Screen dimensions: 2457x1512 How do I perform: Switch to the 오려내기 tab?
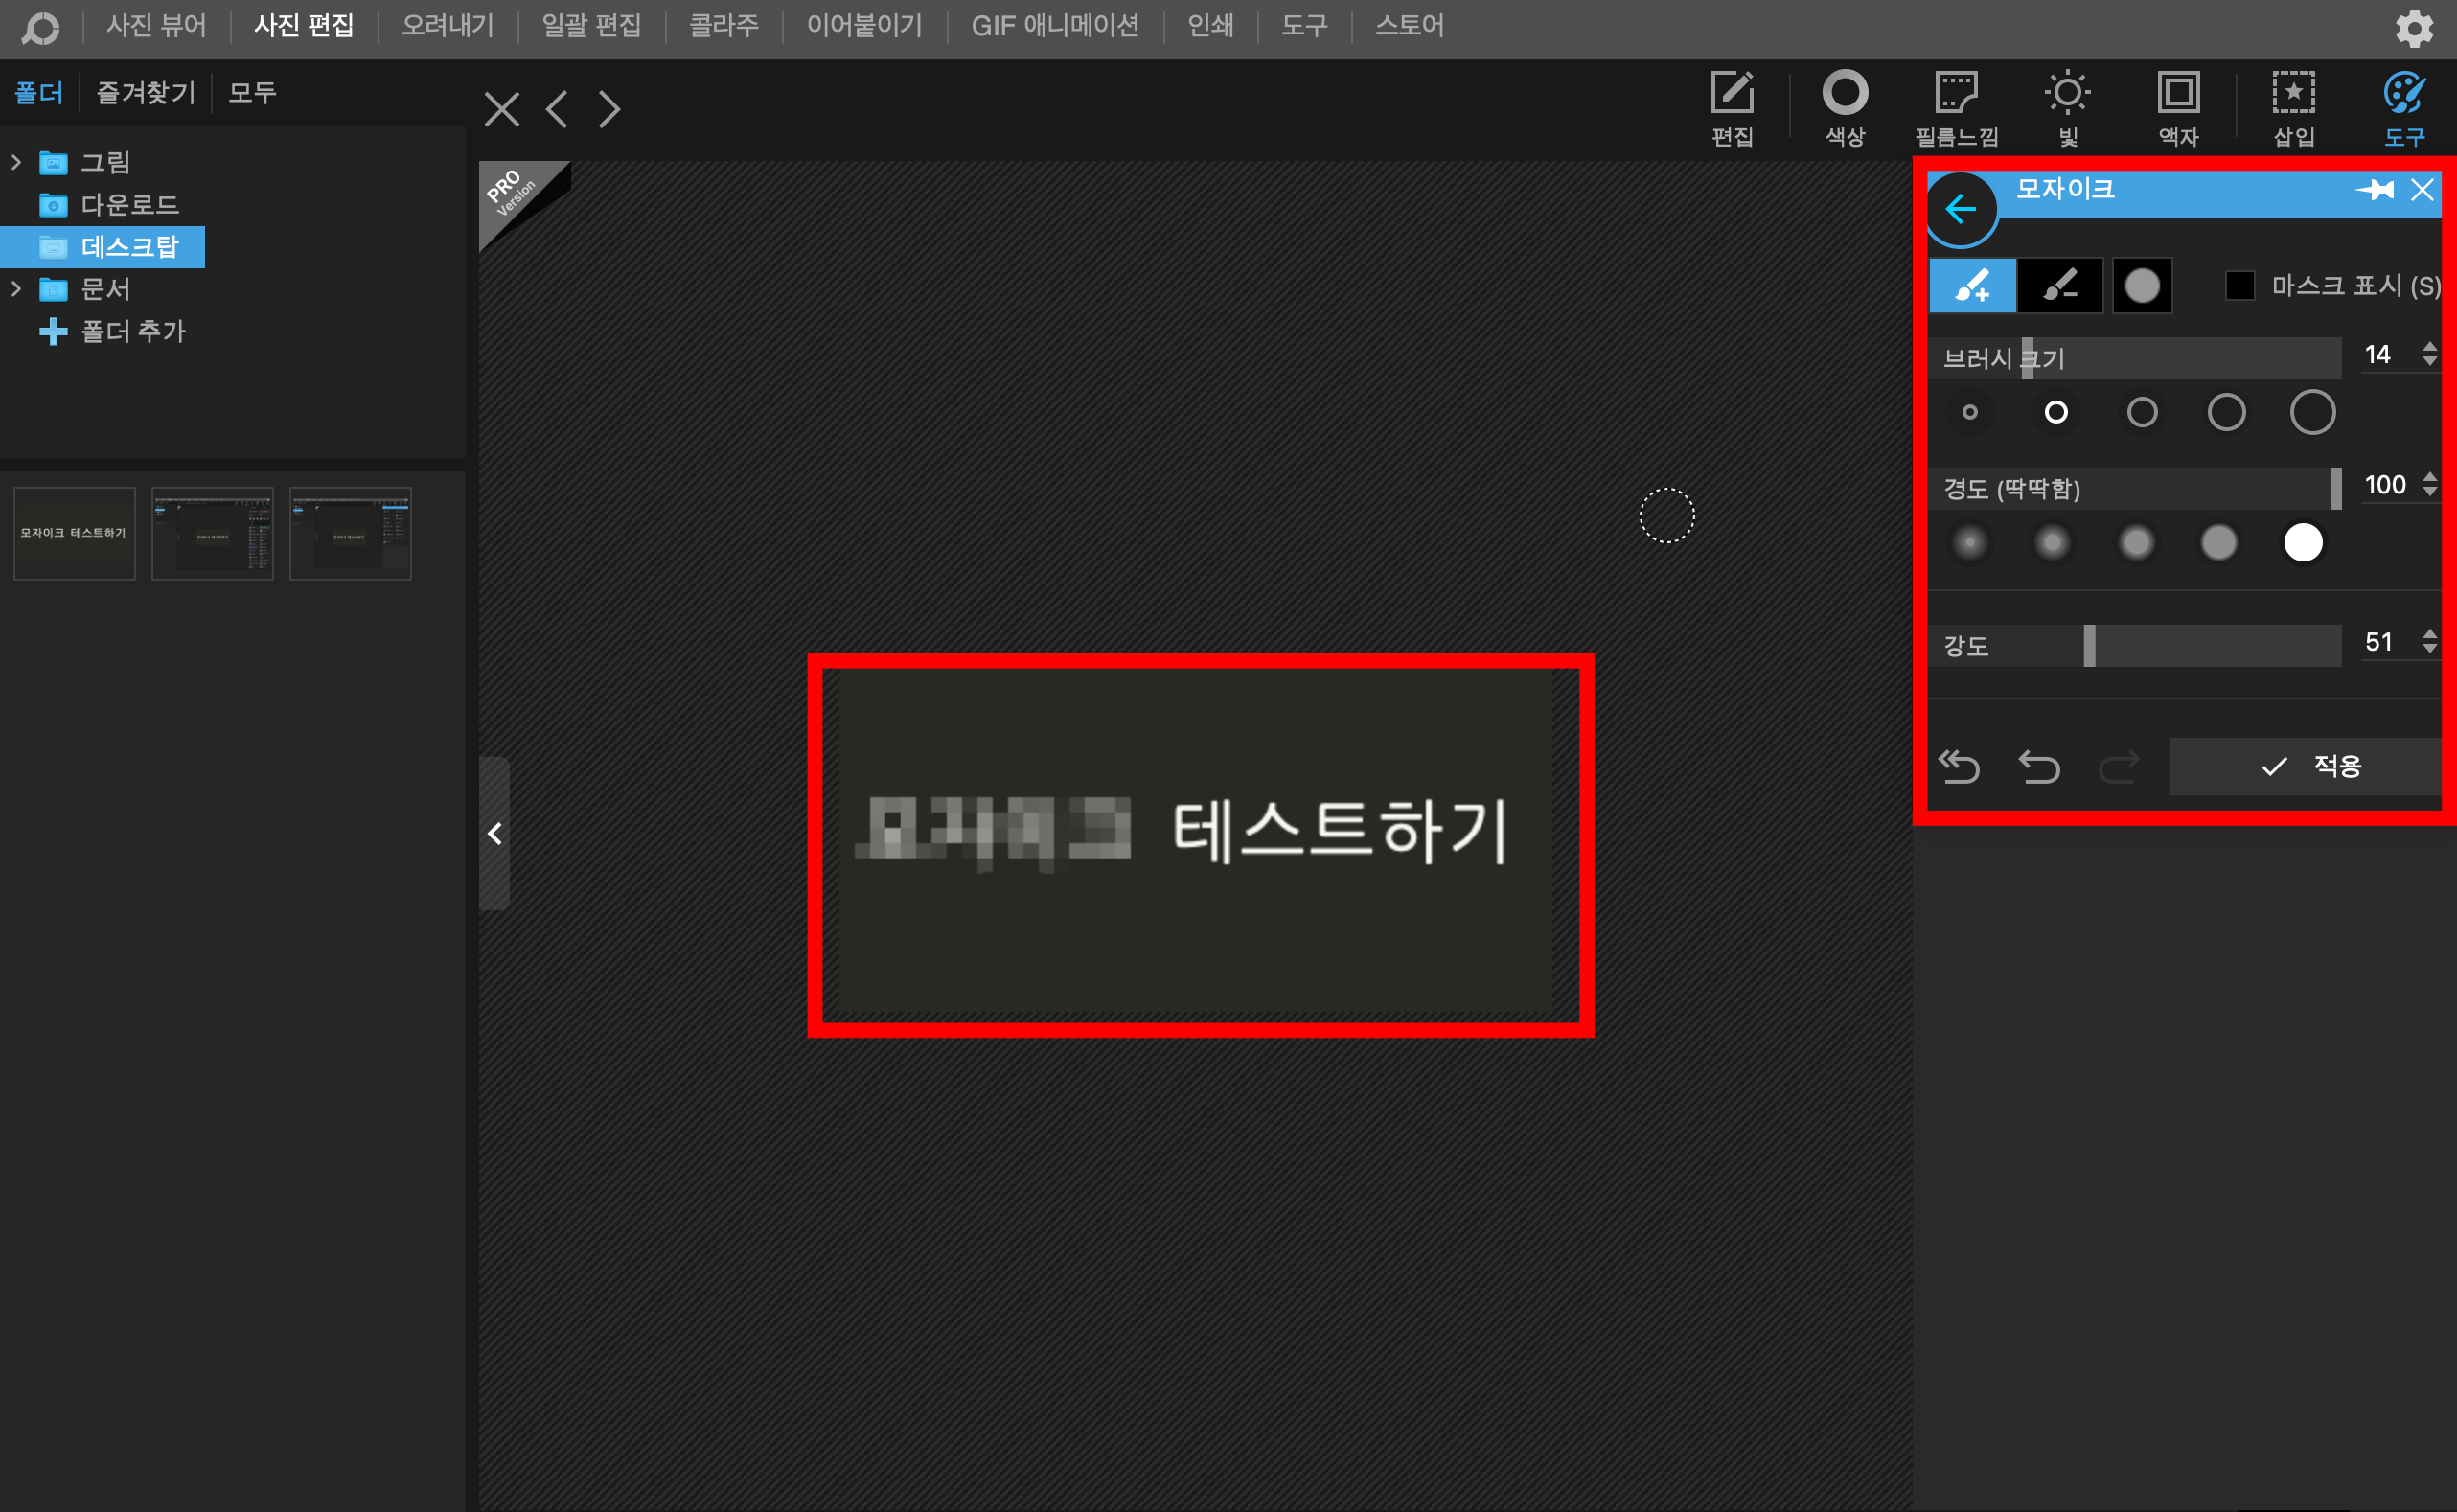[x=447, y=26]
